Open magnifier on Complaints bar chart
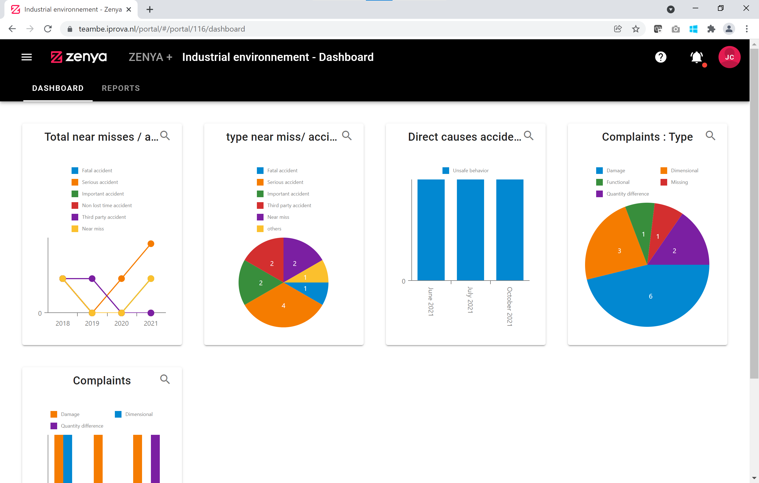 pos(165,379)
